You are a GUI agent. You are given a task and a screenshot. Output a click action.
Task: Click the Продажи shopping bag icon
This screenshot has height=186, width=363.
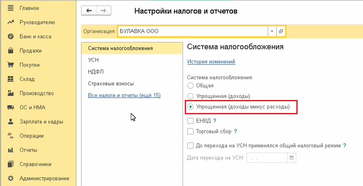[x=11, y=51]
